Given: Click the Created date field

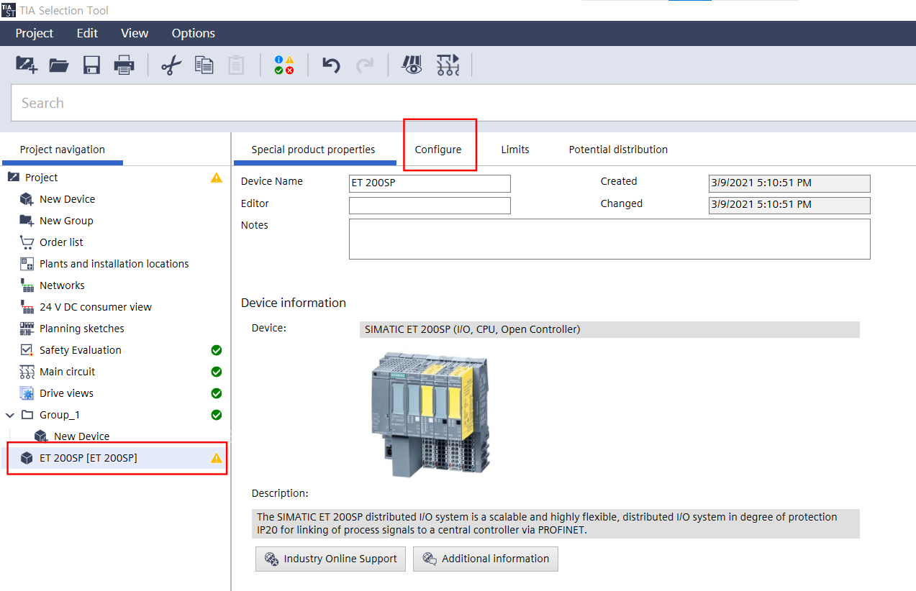Looking at the screenshot, I should click(x=789, y=183).
